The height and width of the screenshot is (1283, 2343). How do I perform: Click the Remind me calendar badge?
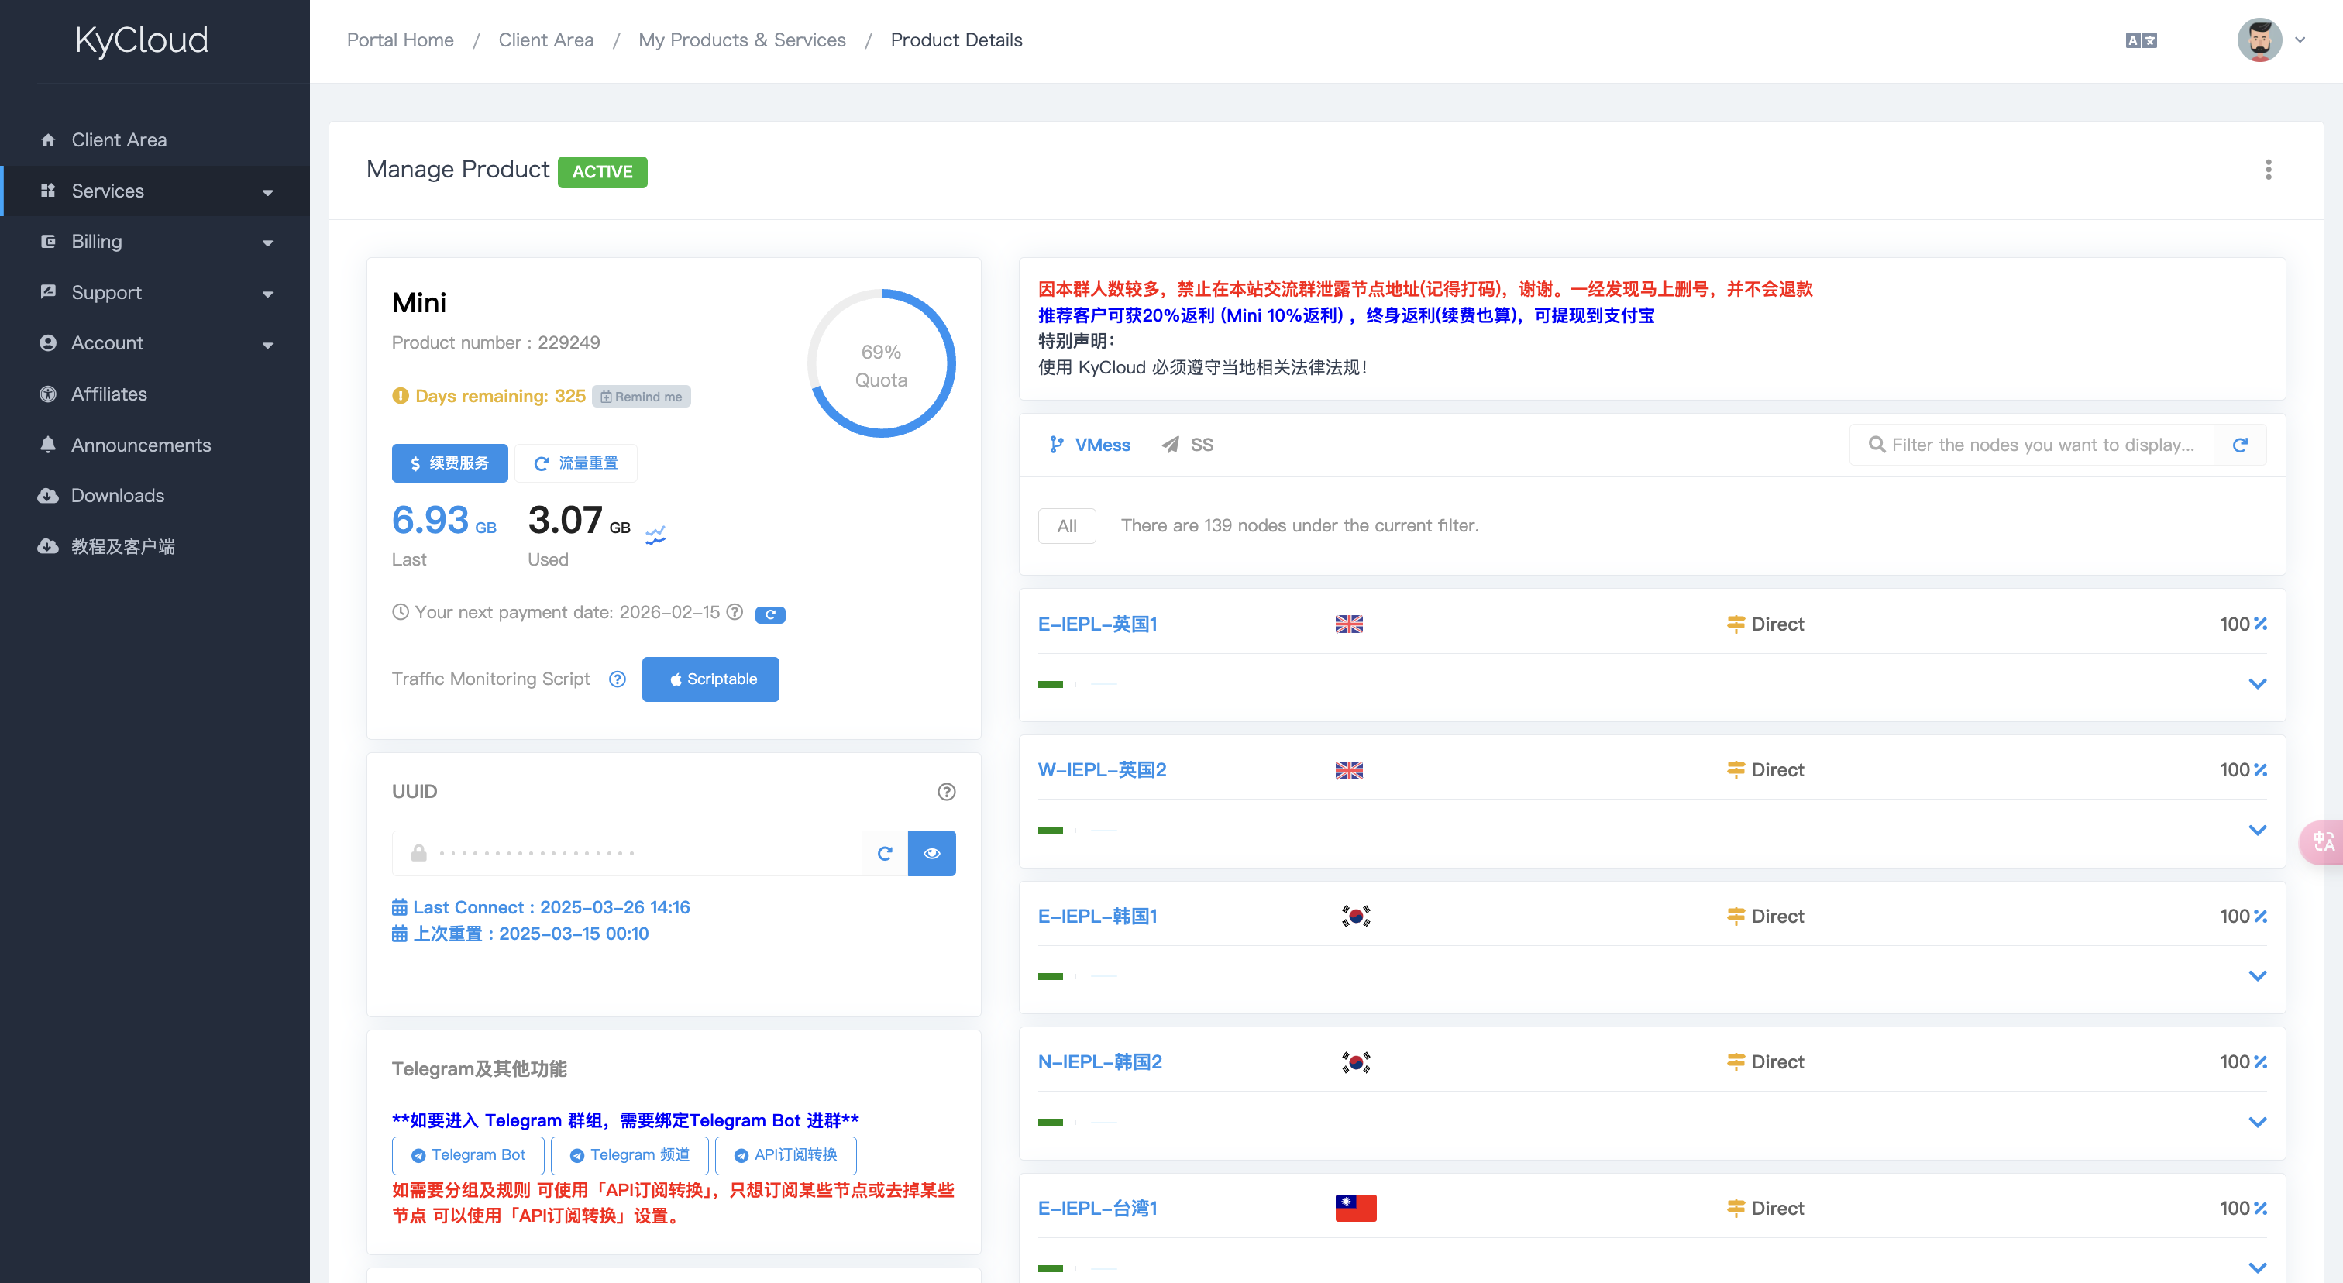(x=642, y=397)
